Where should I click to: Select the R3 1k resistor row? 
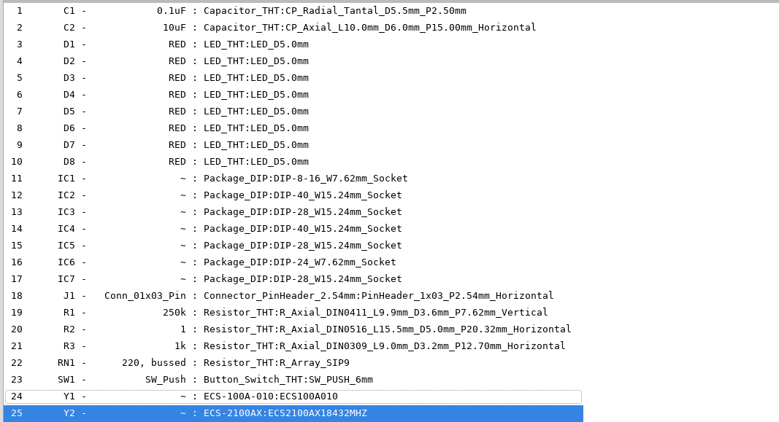[x=293, y=346]
